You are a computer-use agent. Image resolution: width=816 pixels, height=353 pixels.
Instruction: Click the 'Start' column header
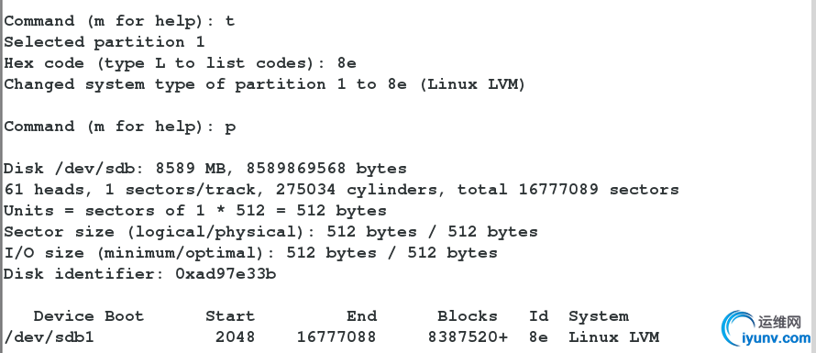(x=230, y=316)
